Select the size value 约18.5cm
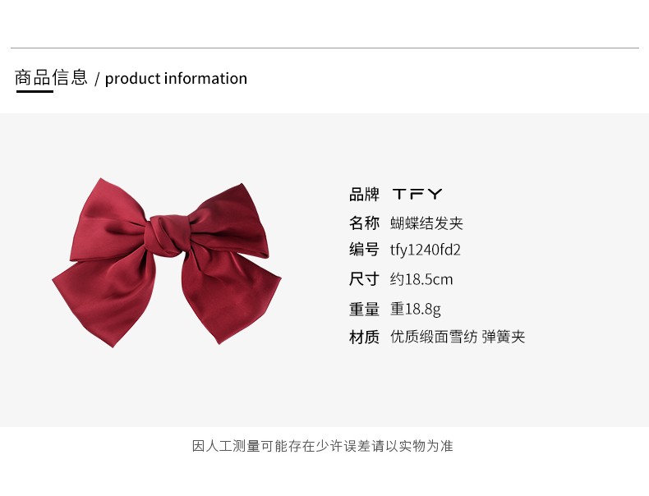The image size is (649, 496). point(421,279)
